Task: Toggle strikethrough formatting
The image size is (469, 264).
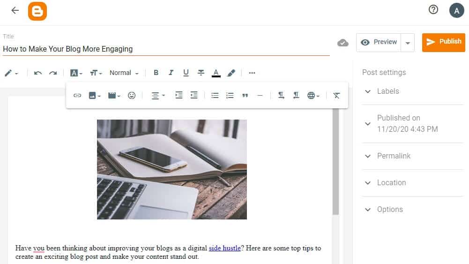Action: point(201,73)
